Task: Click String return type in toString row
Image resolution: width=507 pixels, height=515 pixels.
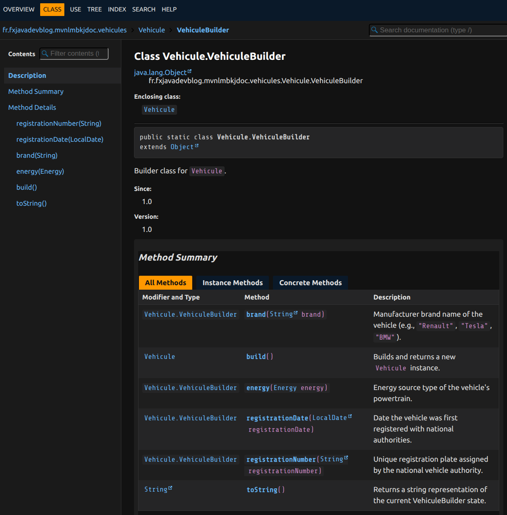Action: (x=156, y=490)
